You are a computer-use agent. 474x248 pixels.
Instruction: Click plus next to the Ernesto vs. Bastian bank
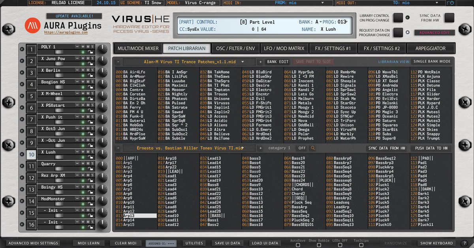(260, 148)
